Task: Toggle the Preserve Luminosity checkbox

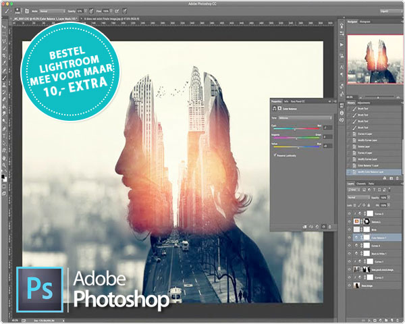Action: point(275,155)
